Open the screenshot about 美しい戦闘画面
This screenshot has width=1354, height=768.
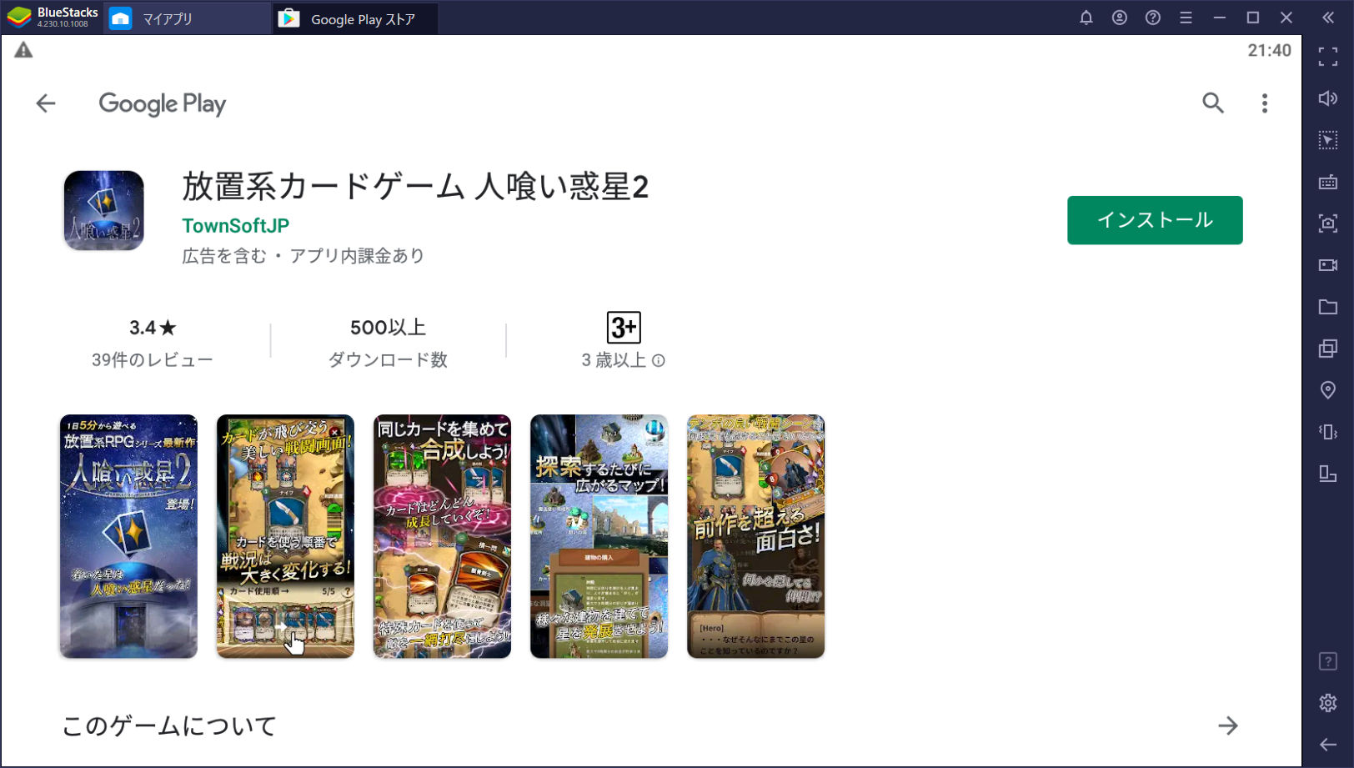pyautogui.click(x=285, y=536)
